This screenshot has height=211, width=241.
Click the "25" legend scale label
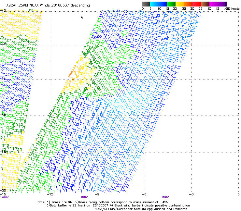(x=184, y=8)
